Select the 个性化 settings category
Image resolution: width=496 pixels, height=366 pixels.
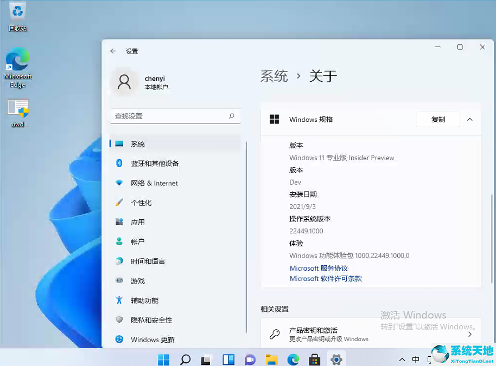click(x=142, y=202)
